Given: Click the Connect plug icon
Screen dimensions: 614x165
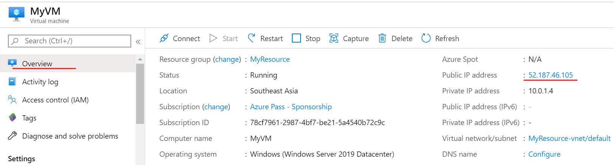Looking at the screenshot, I should (164, 38).
